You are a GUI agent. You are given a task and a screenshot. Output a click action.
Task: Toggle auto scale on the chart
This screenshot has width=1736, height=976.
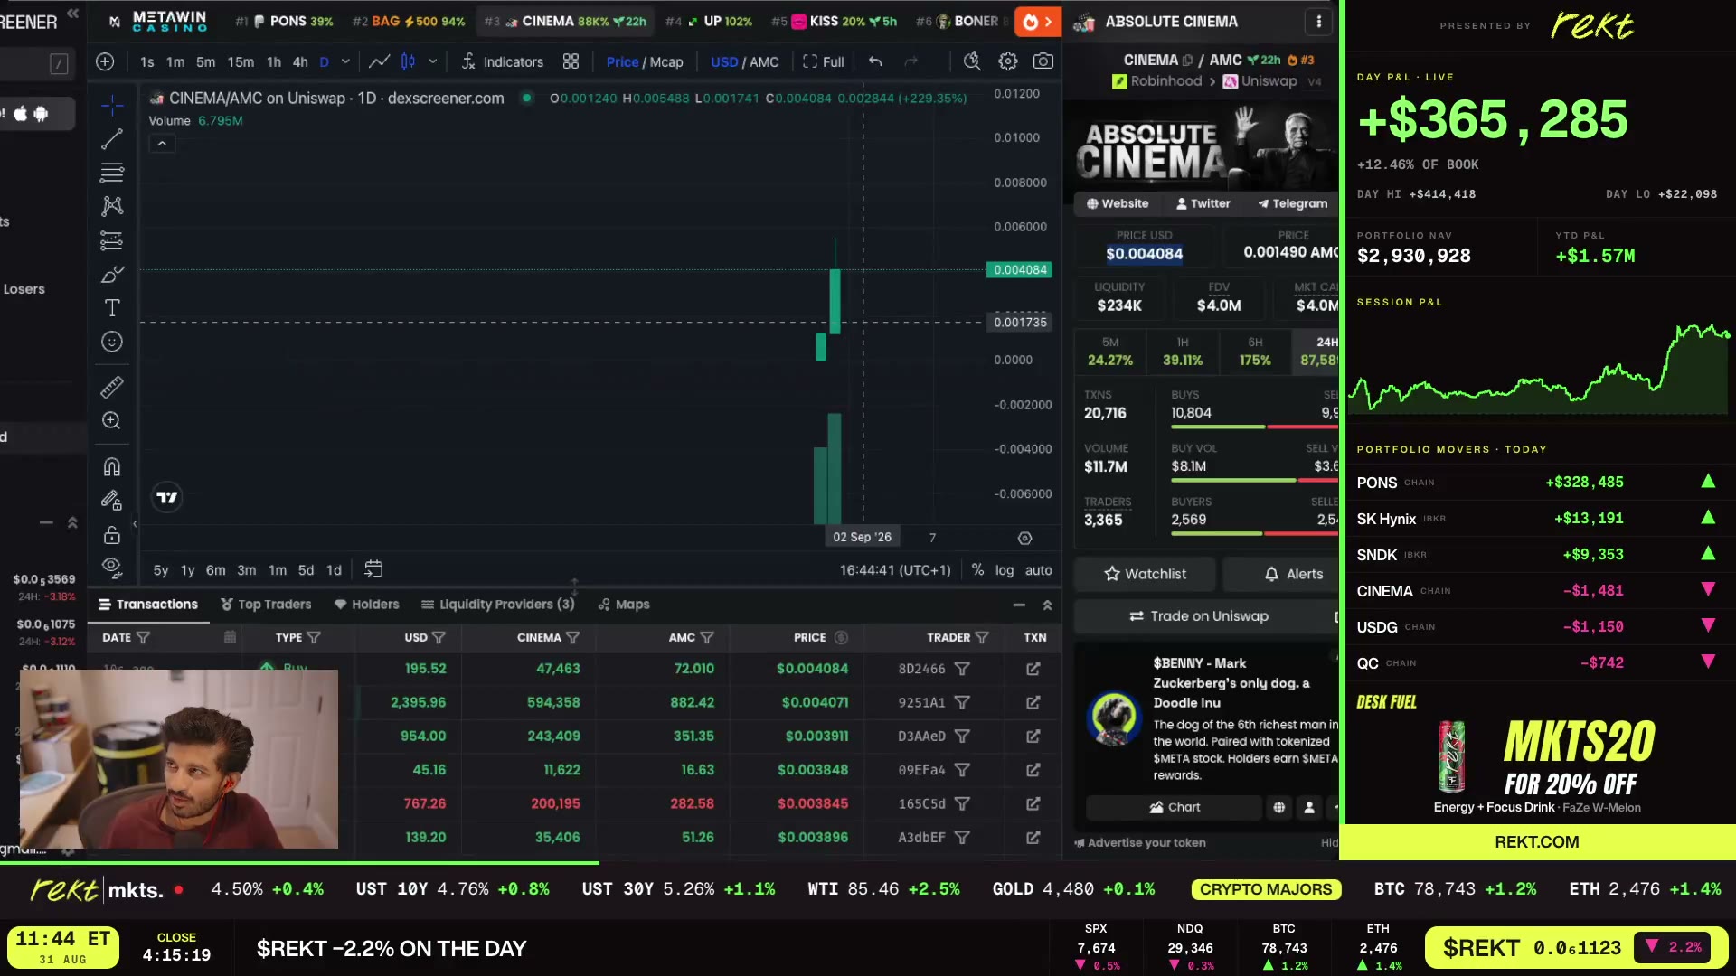pos(1038,570)
